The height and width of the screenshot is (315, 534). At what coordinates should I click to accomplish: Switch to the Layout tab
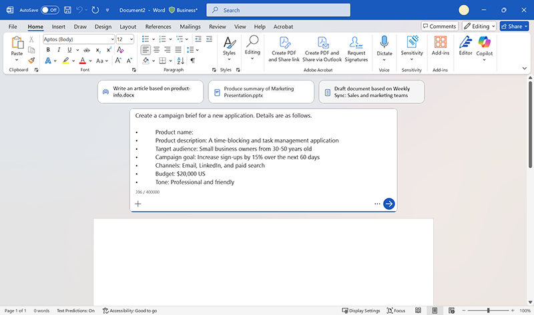click(127, 27)
